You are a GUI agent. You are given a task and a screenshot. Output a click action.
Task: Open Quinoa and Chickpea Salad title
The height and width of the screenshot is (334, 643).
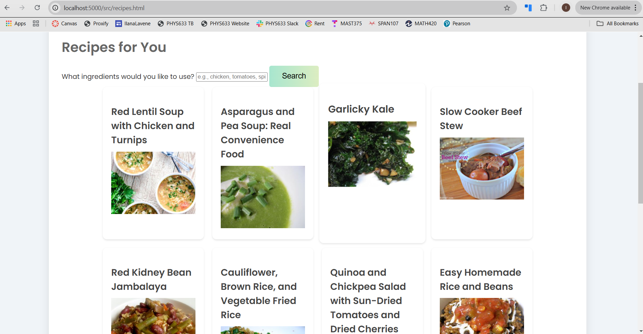pos(368,300)
